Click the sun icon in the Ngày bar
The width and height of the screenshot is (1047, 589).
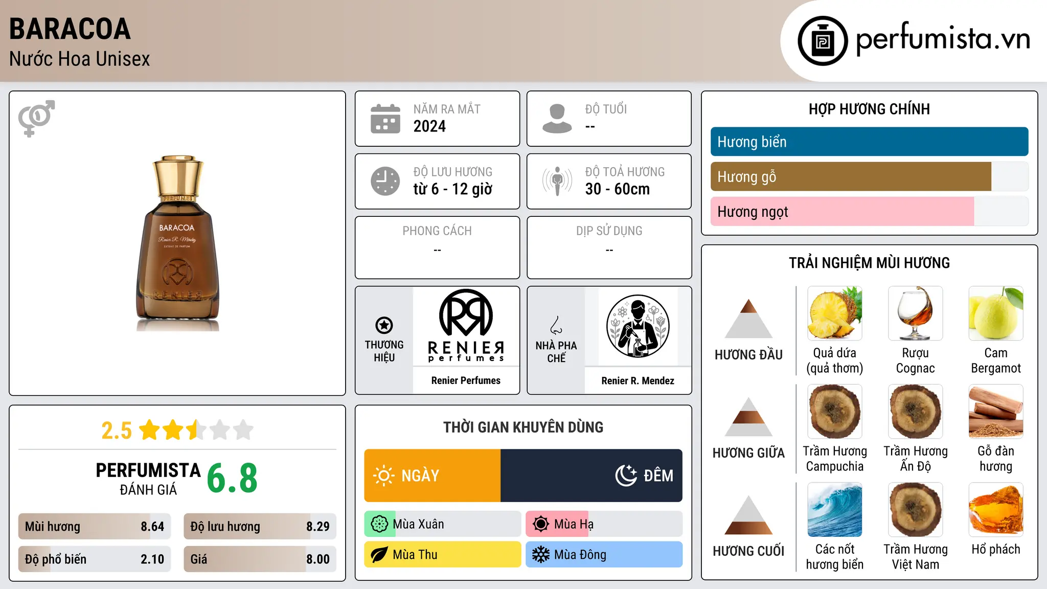tap(383, 475)
